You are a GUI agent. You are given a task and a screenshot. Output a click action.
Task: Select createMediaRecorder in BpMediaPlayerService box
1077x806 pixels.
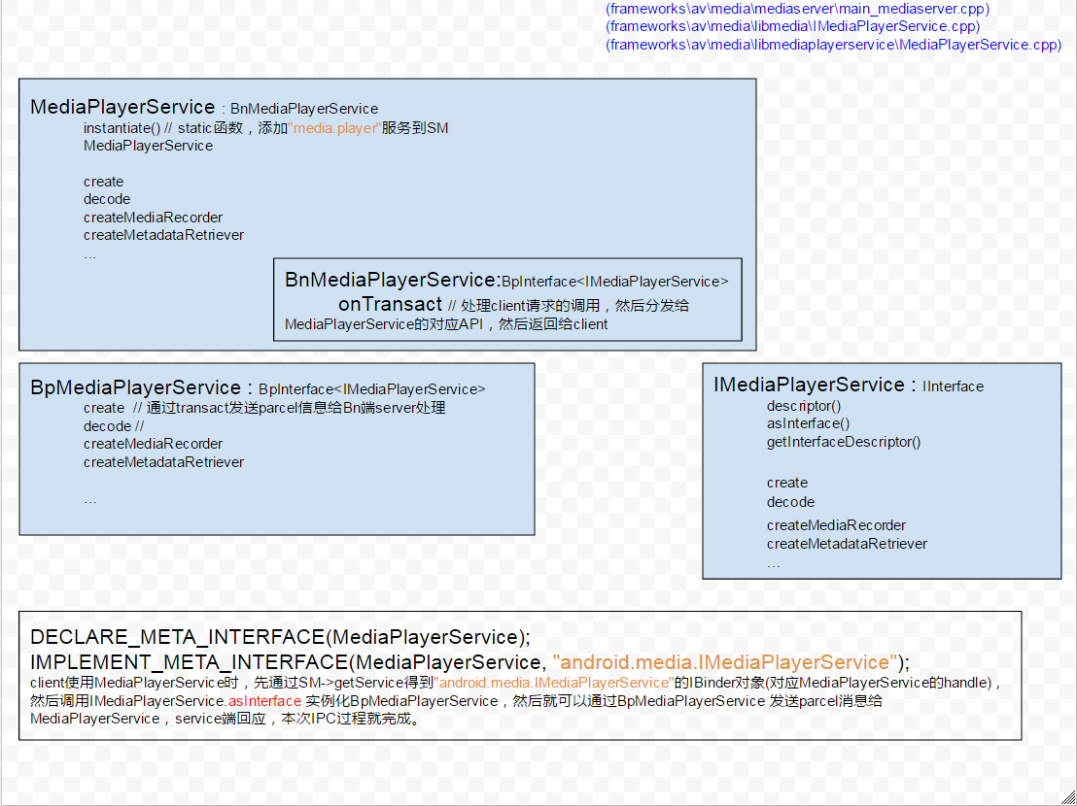[154, 444]
